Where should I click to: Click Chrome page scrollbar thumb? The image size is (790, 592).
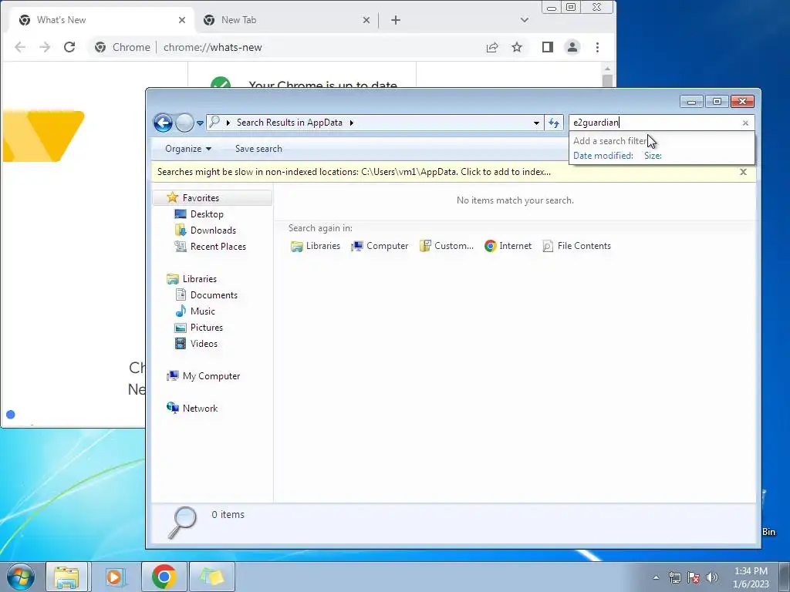(608, 80)
